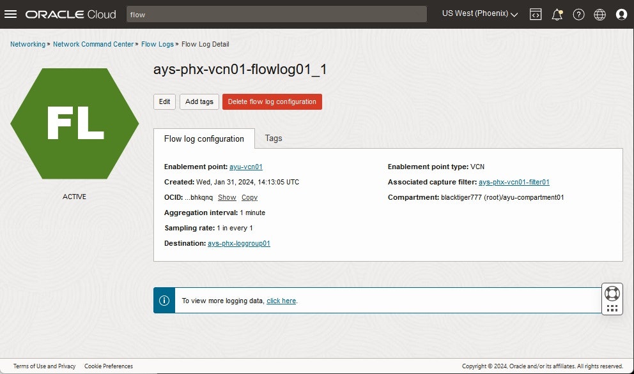Open the user profile avatar icon
This screenshot has height=374, width=634.
(621, 15)
